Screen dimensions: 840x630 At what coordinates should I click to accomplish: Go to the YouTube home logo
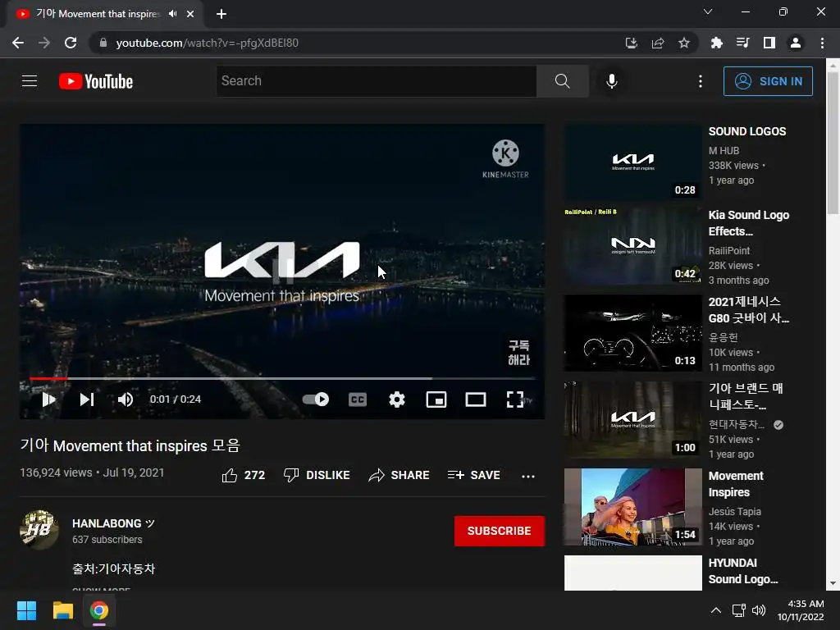coord(96,81)
